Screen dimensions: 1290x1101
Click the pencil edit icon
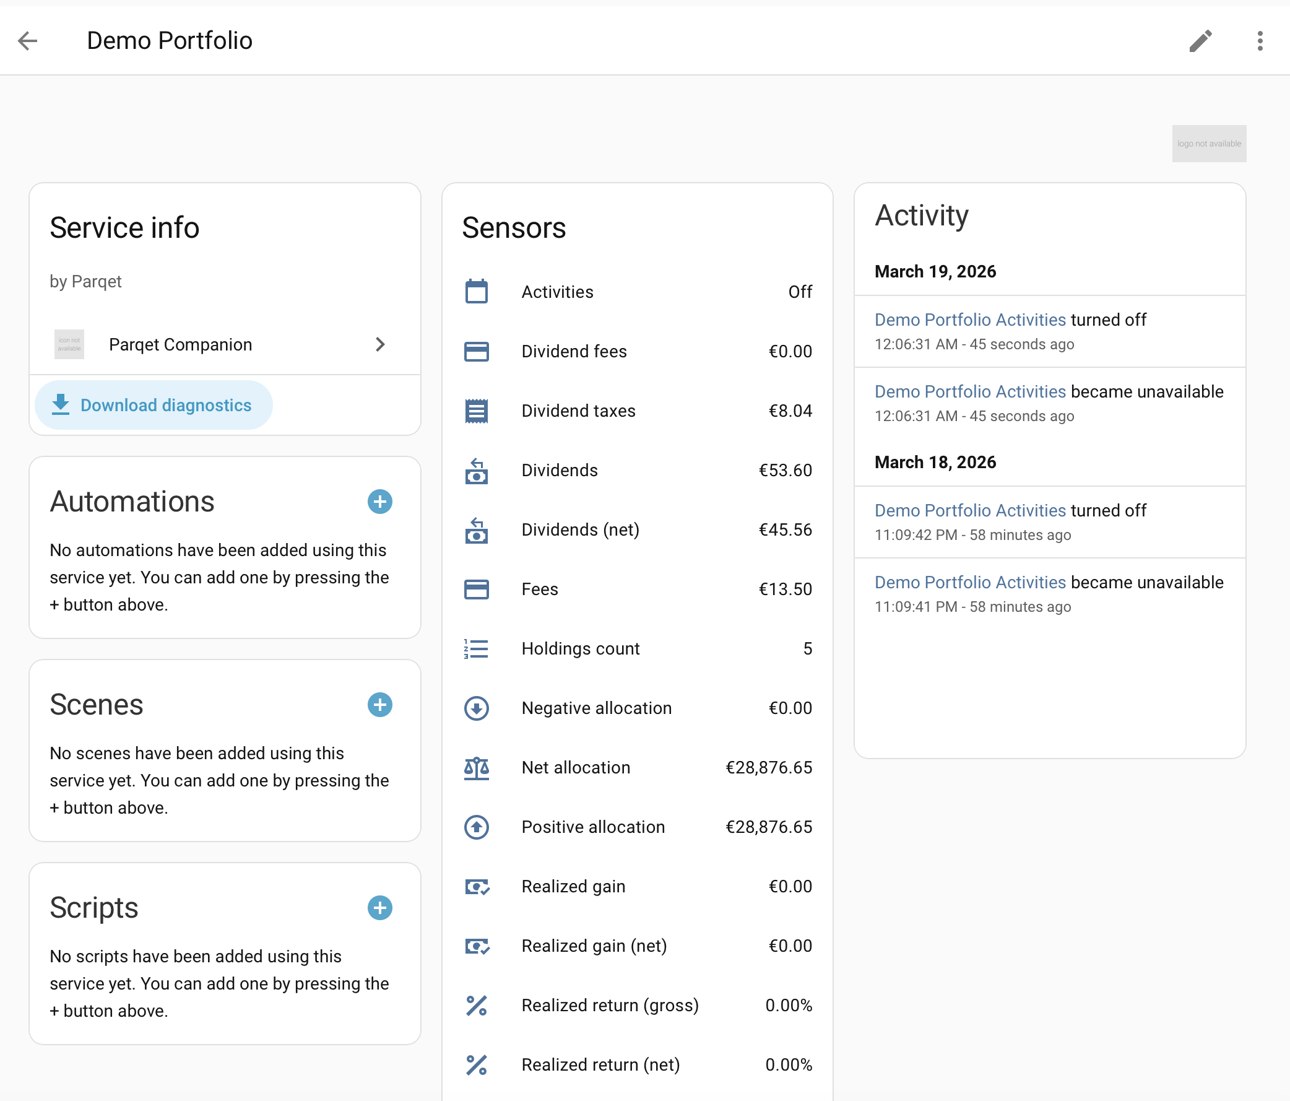(1200, 41)
